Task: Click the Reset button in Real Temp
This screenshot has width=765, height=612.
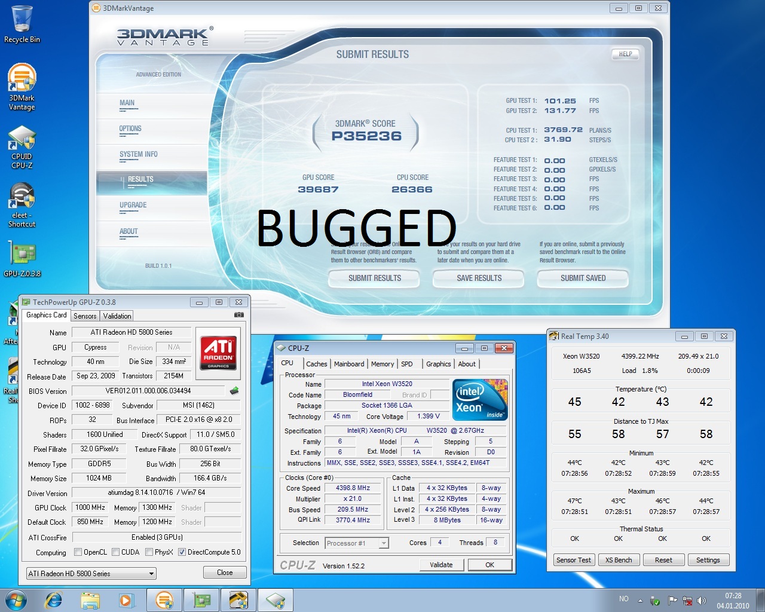Action: (663, 560)
